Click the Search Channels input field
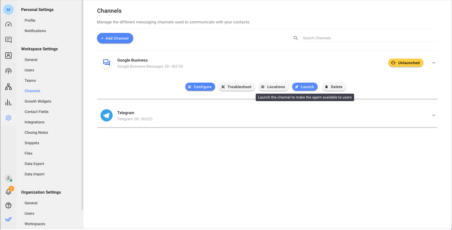The width and height of the screenshot is (452, 230). (x=370, y=38)
